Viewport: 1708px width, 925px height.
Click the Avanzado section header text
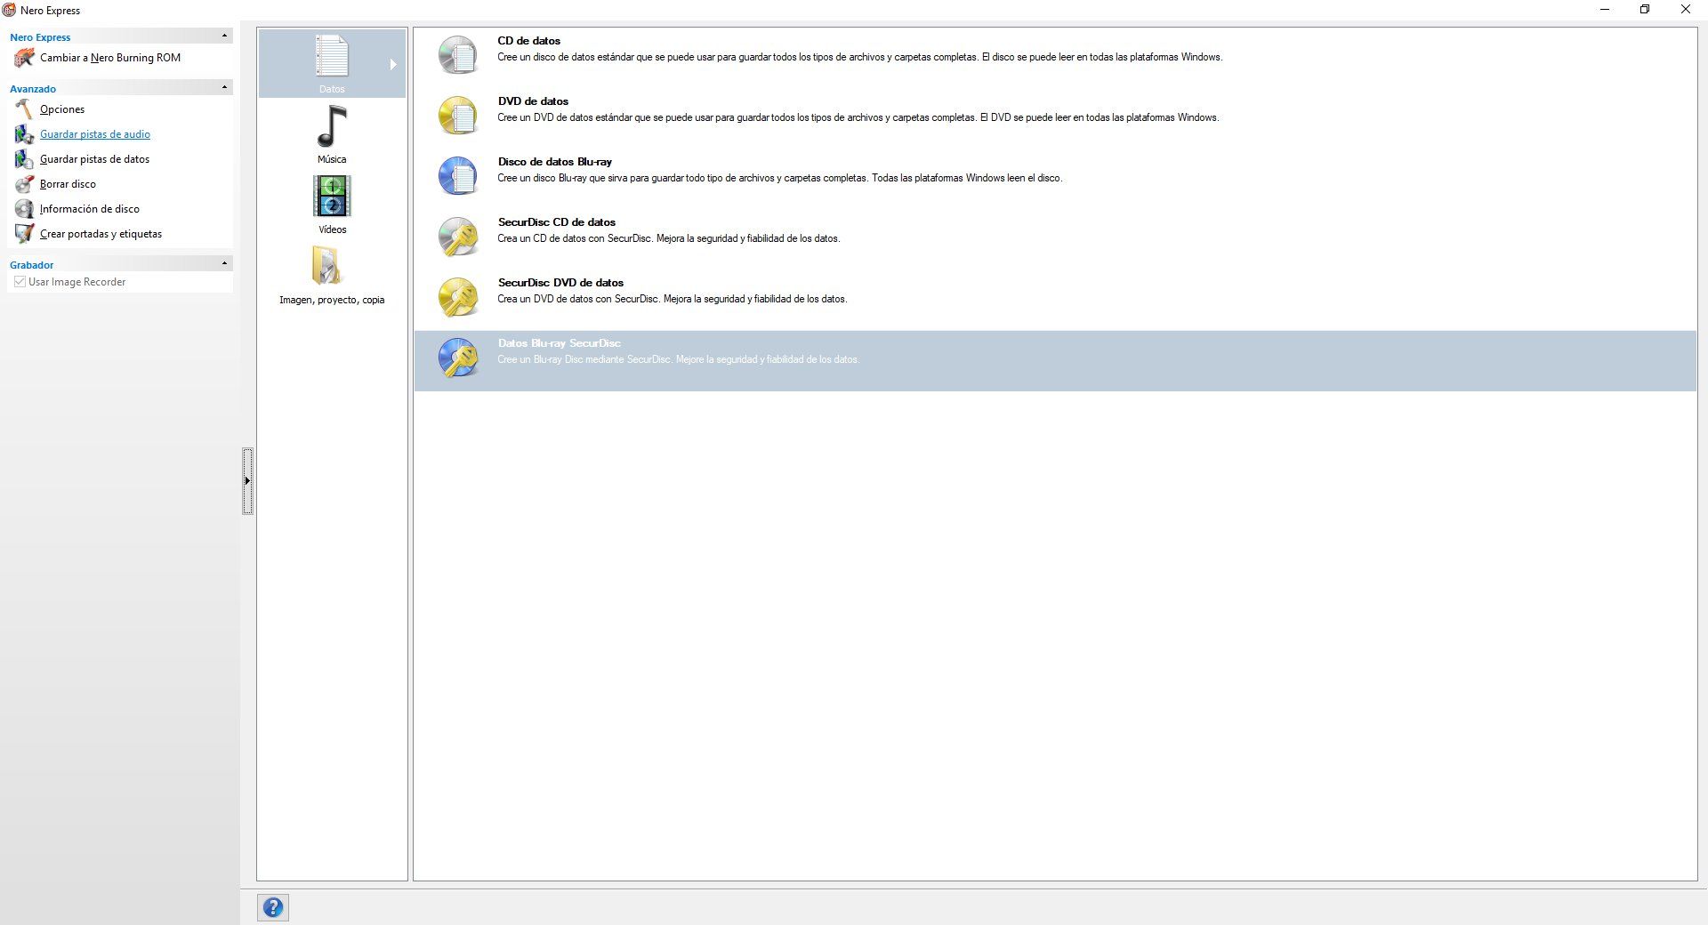click(x=33, y=89)
